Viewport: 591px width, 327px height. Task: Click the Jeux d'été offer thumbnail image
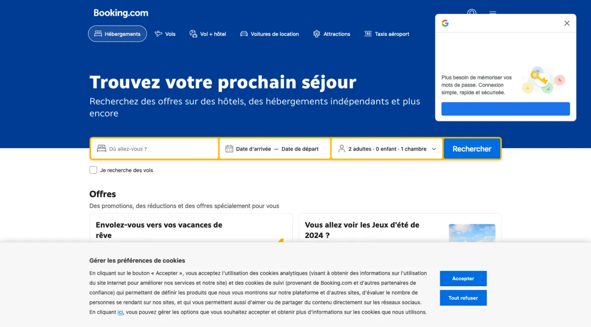click(x=472, y=233)
